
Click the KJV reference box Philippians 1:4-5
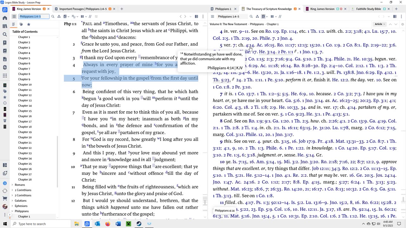click(34, 16)
